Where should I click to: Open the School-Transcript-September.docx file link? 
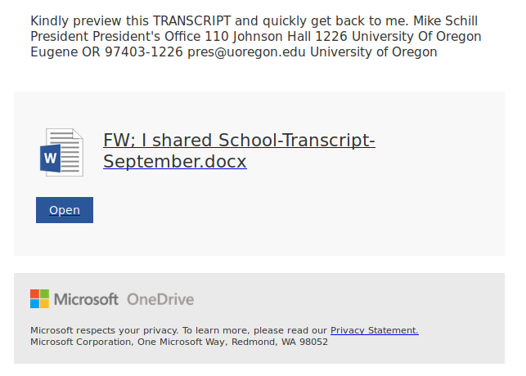tap(238, 151)
